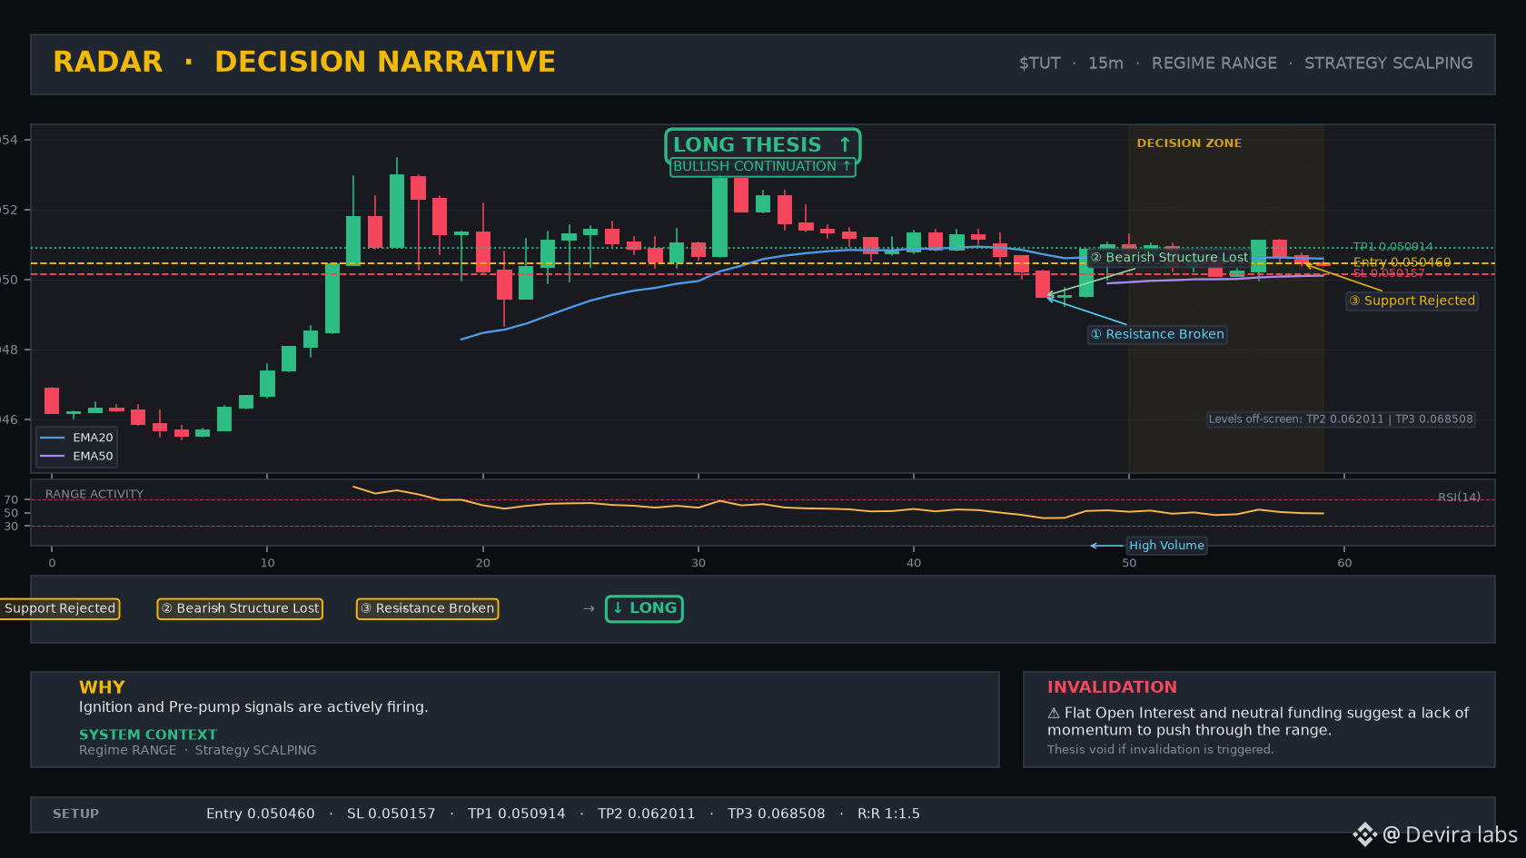Click the Ignition and Pre-pump signals sentence

tap(253, 707)
